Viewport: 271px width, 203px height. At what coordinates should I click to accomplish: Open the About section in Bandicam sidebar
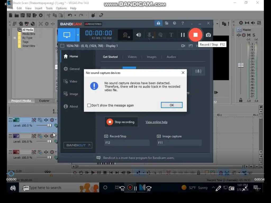71,106
